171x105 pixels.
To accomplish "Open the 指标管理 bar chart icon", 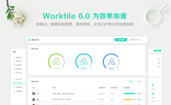I will tap(15, 87).
